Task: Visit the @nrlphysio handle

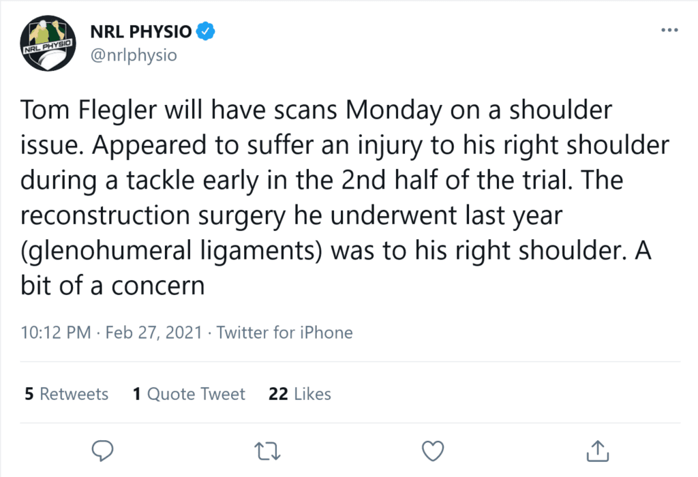Action: click(x=134, y=55)
